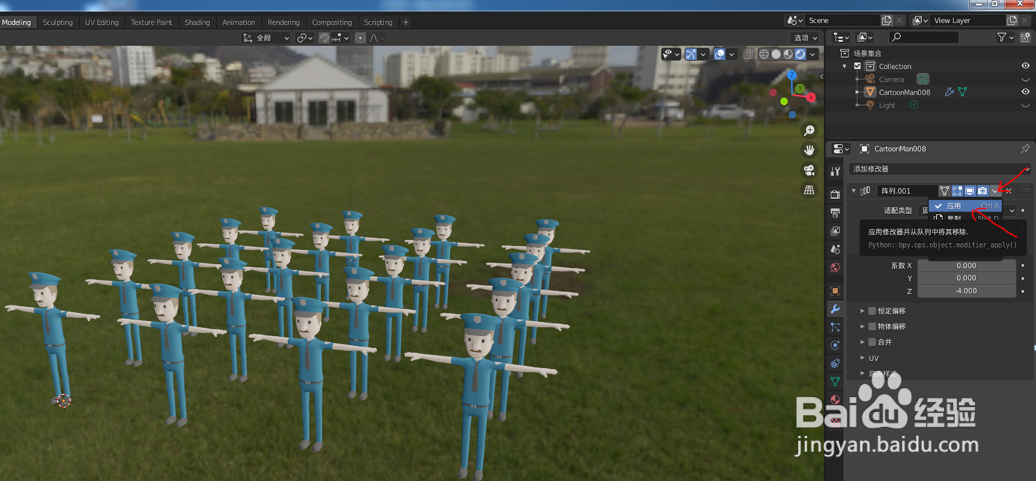Pin the properties editor context
This screenshot has width=1036, height=481.
[1025, 149]
